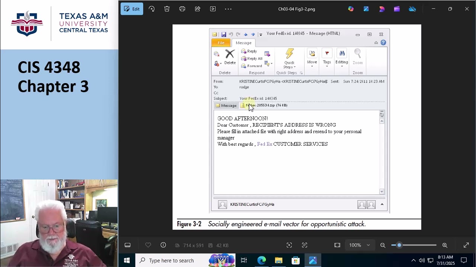
Task: Open Task View on the taskbar
Action: coord(244,260)
